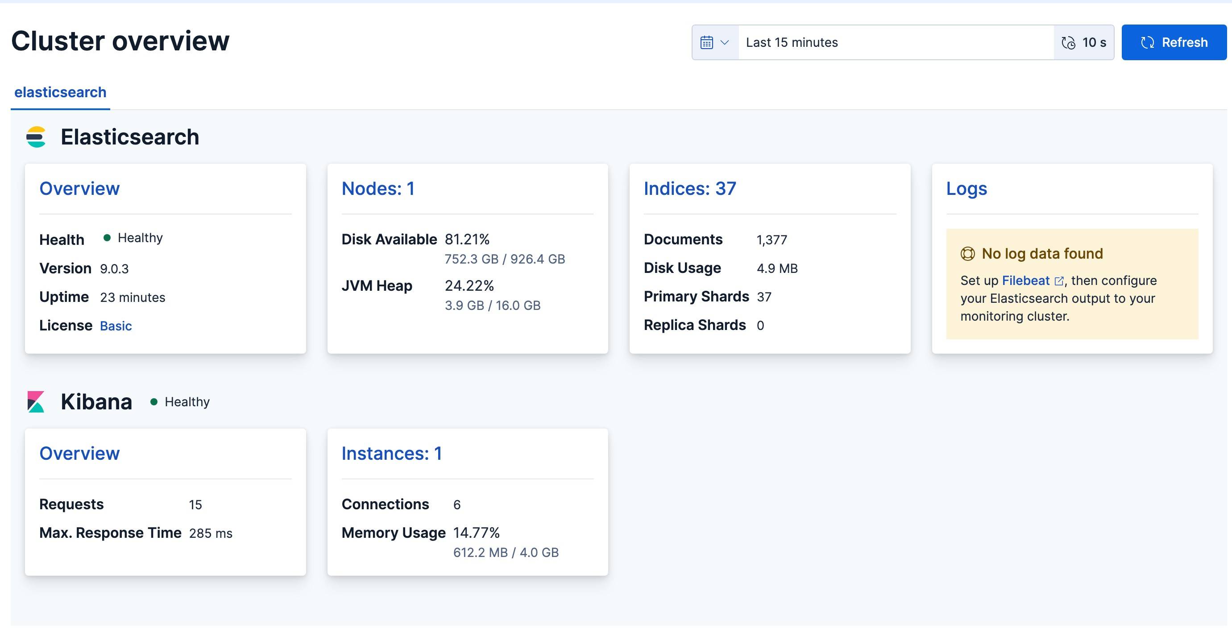Open the calendar quick date menu
1232x631 pixels.
coord(715,42)
